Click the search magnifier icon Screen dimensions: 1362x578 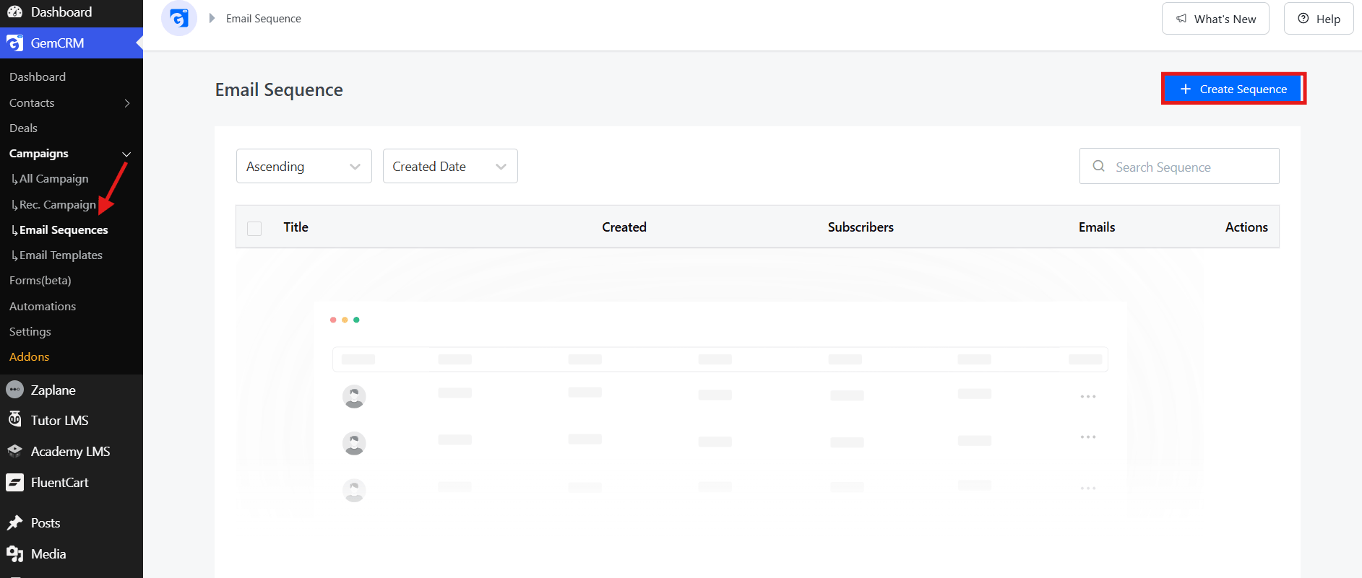tap(1099, 166)
